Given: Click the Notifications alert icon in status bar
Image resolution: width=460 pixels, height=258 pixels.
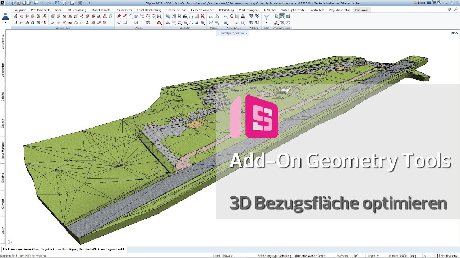Looking at the screenshot, I should click(437, 255).
